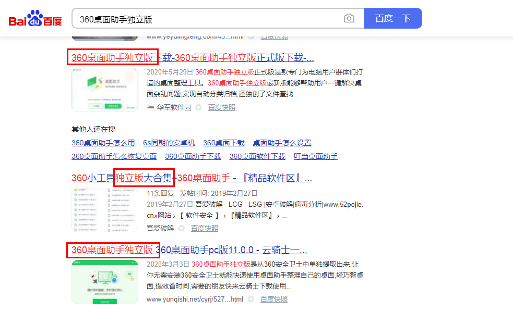Open the 云骑士 result thumbnail

pos(105,282)
